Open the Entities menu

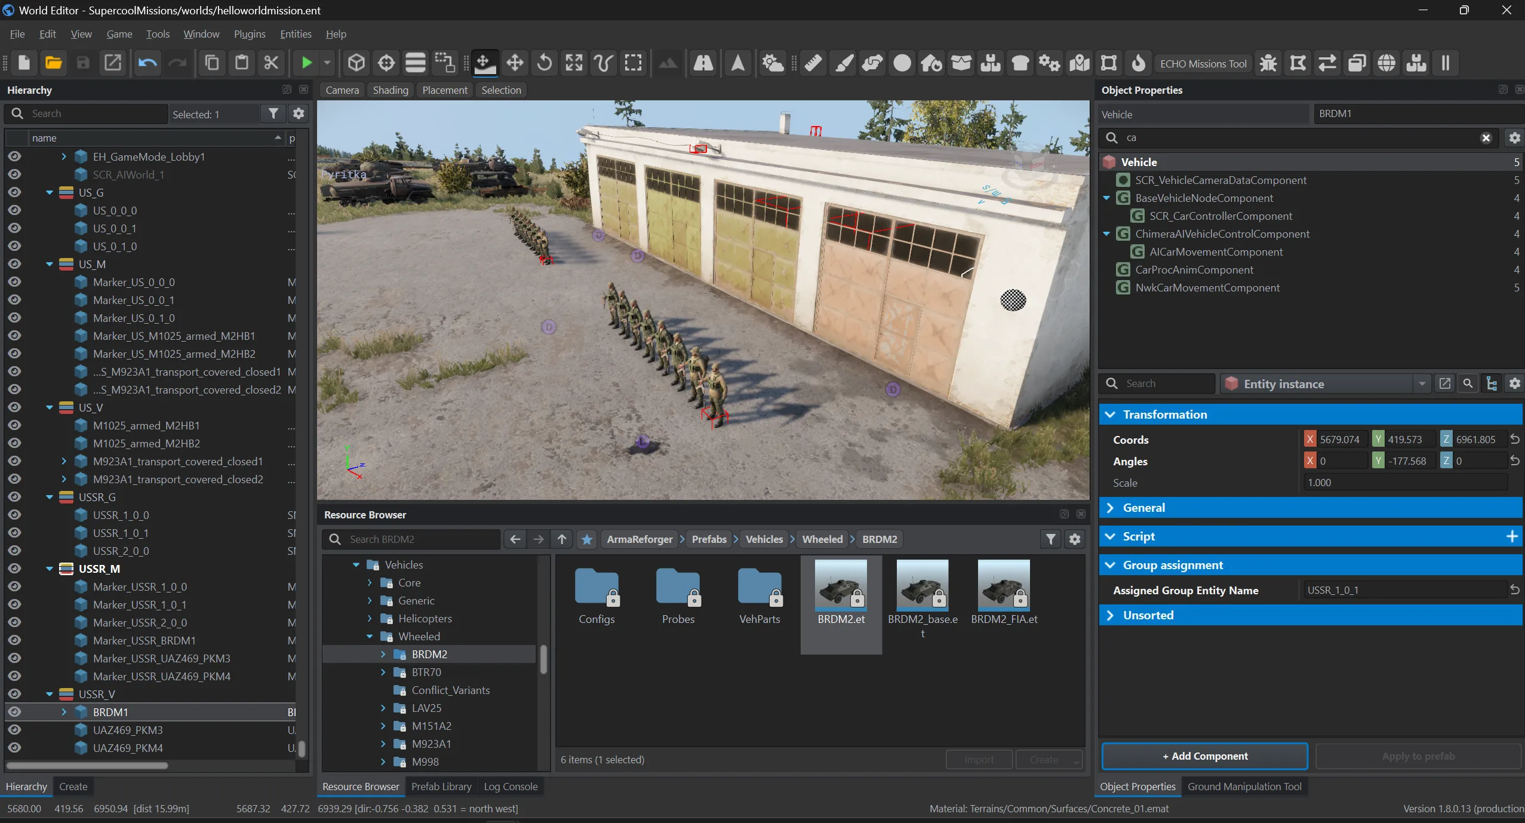coord(296,34)
